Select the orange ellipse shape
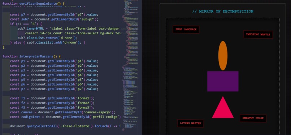The image size is (291, 135). pos(223,56)
